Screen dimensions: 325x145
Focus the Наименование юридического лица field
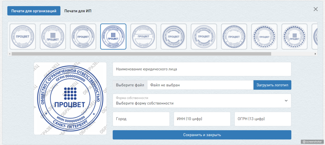pos(202,69)
